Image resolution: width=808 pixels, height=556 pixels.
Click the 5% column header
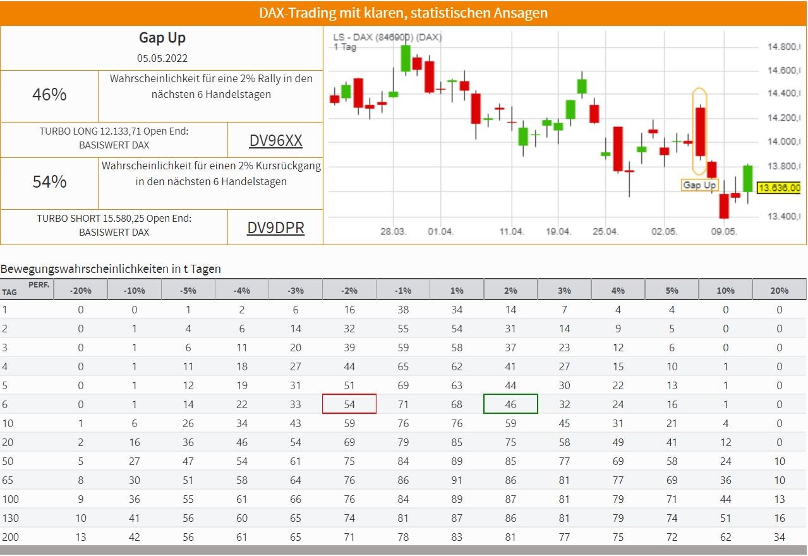(672, 291)
